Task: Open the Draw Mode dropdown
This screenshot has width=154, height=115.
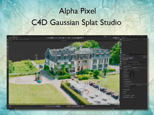Action: [x=139, y=68]
